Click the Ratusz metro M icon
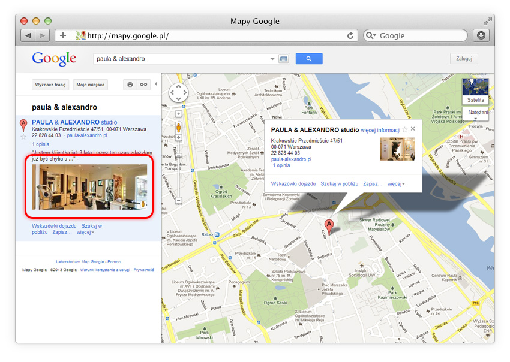This screenshot has height=362, width=510. (217, 234)
